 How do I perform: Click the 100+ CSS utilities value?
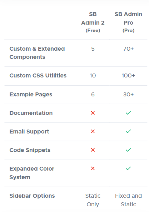[x=128, y=75]
